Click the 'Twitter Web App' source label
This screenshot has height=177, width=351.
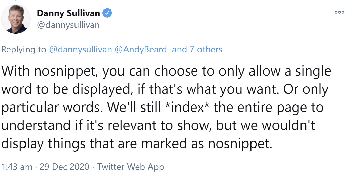pos(131,167)
